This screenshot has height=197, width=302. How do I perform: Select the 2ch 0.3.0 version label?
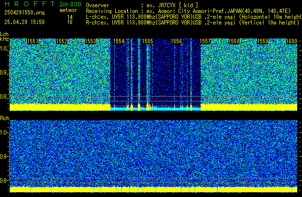70,4
